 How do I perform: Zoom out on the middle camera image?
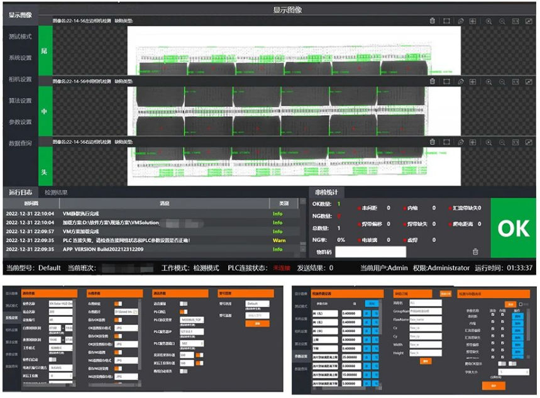502,82
